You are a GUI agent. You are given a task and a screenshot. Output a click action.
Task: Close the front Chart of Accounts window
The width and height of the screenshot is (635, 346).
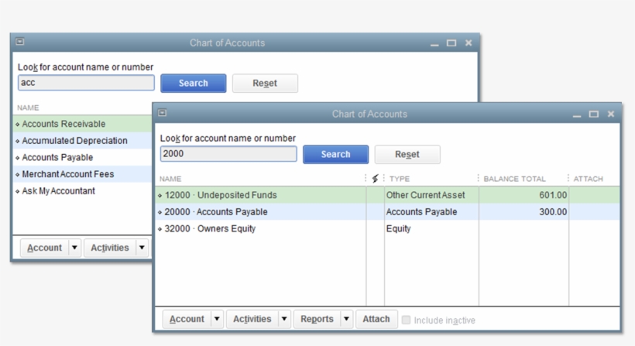click(611, 115)
